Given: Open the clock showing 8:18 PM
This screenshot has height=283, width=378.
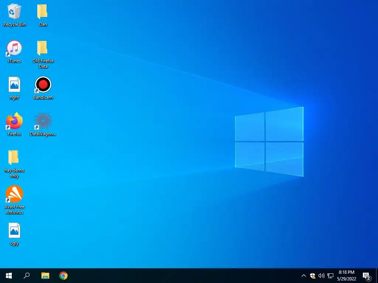Looking at the screenshot, I should [347, 276].
